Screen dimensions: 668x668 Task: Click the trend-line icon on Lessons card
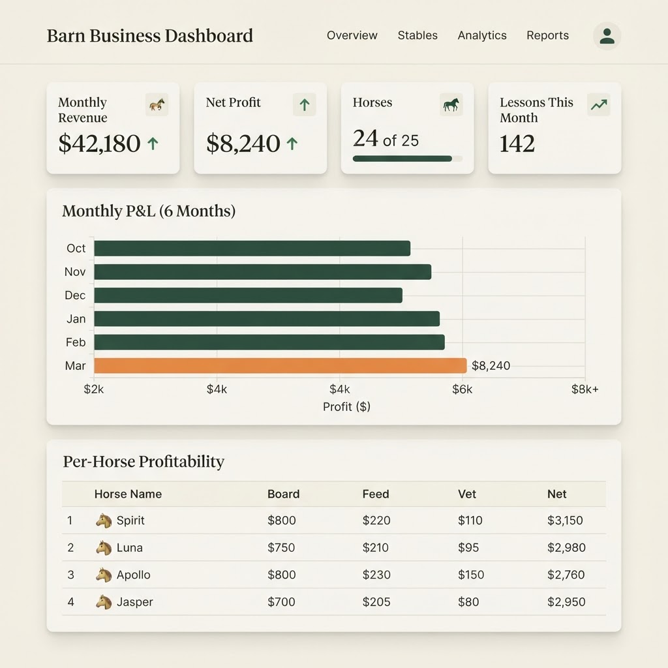click(599, 104)
